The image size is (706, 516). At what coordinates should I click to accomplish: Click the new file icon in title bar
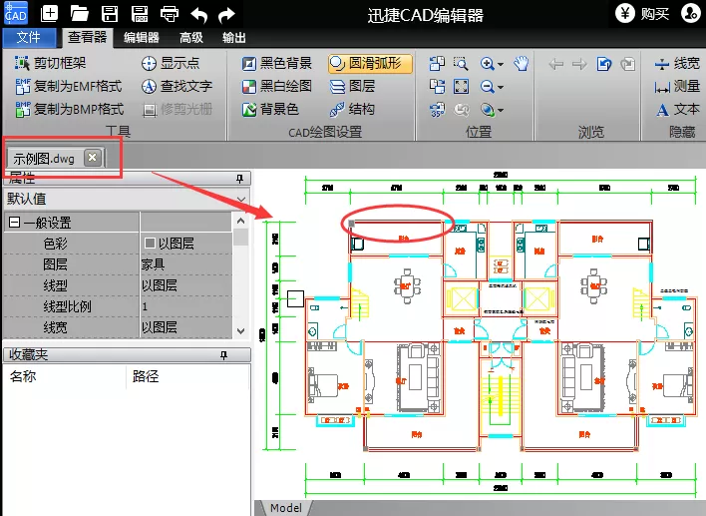point(49,14)
